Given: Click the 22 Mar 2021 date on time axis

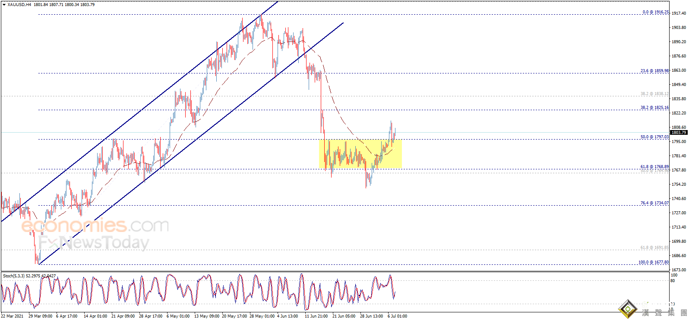Looking at the screenshot, I should tap(12, 316).
